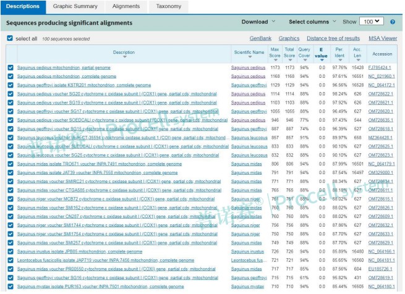Screen dimensions: 405x294
Task: Click the 97.76% percent identity value
Action: pyautogui.click(x=339, y=67)
